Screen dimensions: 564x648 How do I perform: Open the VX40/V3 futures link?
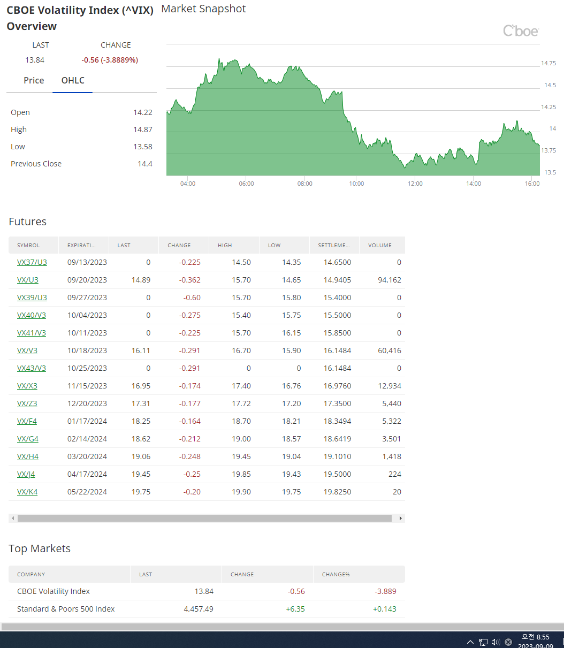tap(32, 315)
